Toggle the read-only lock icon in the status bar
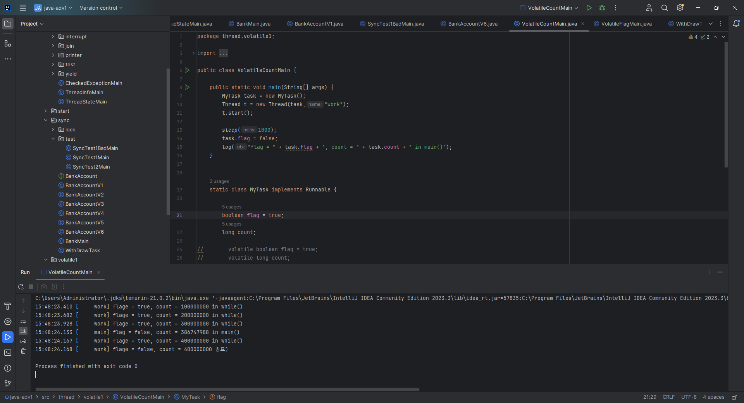744x403 pixels. pyautogui.click(x=734, y=397)
